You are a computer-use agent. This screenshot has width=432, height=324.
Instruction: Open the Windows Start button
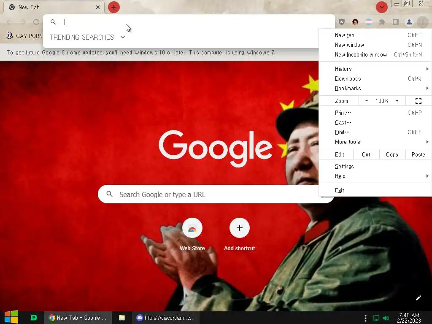11,318
